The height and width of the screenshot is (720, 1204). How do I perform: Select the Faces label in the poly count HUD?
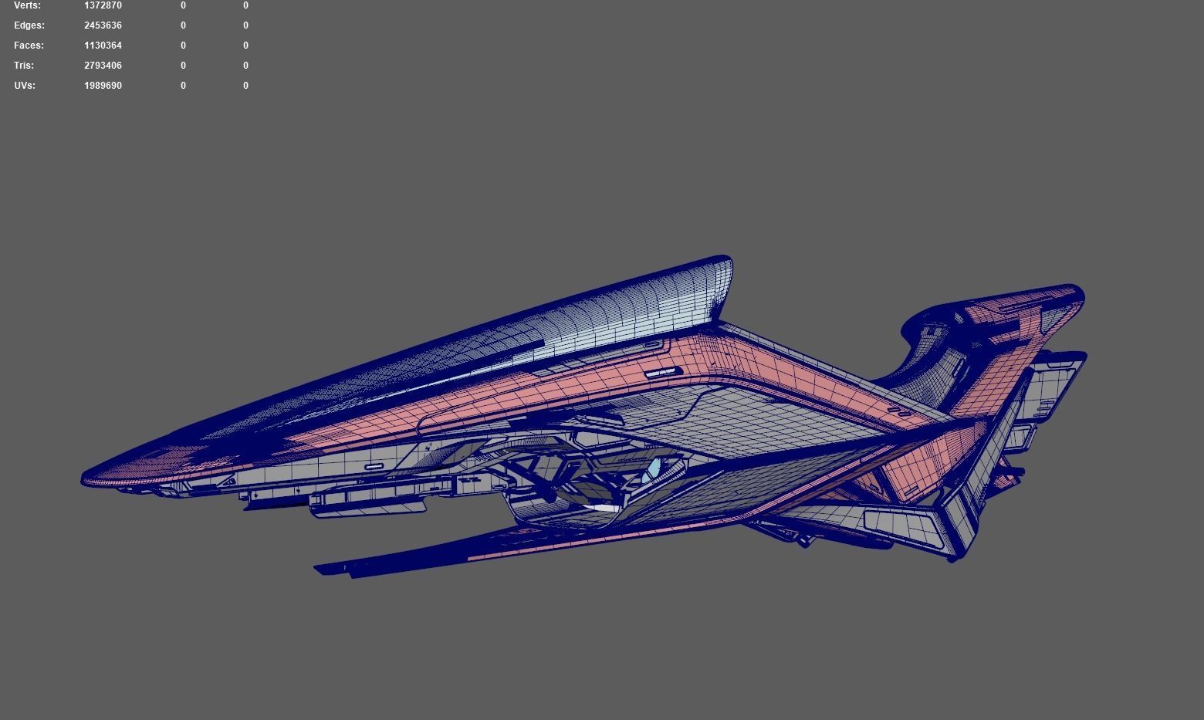(29, 46)
